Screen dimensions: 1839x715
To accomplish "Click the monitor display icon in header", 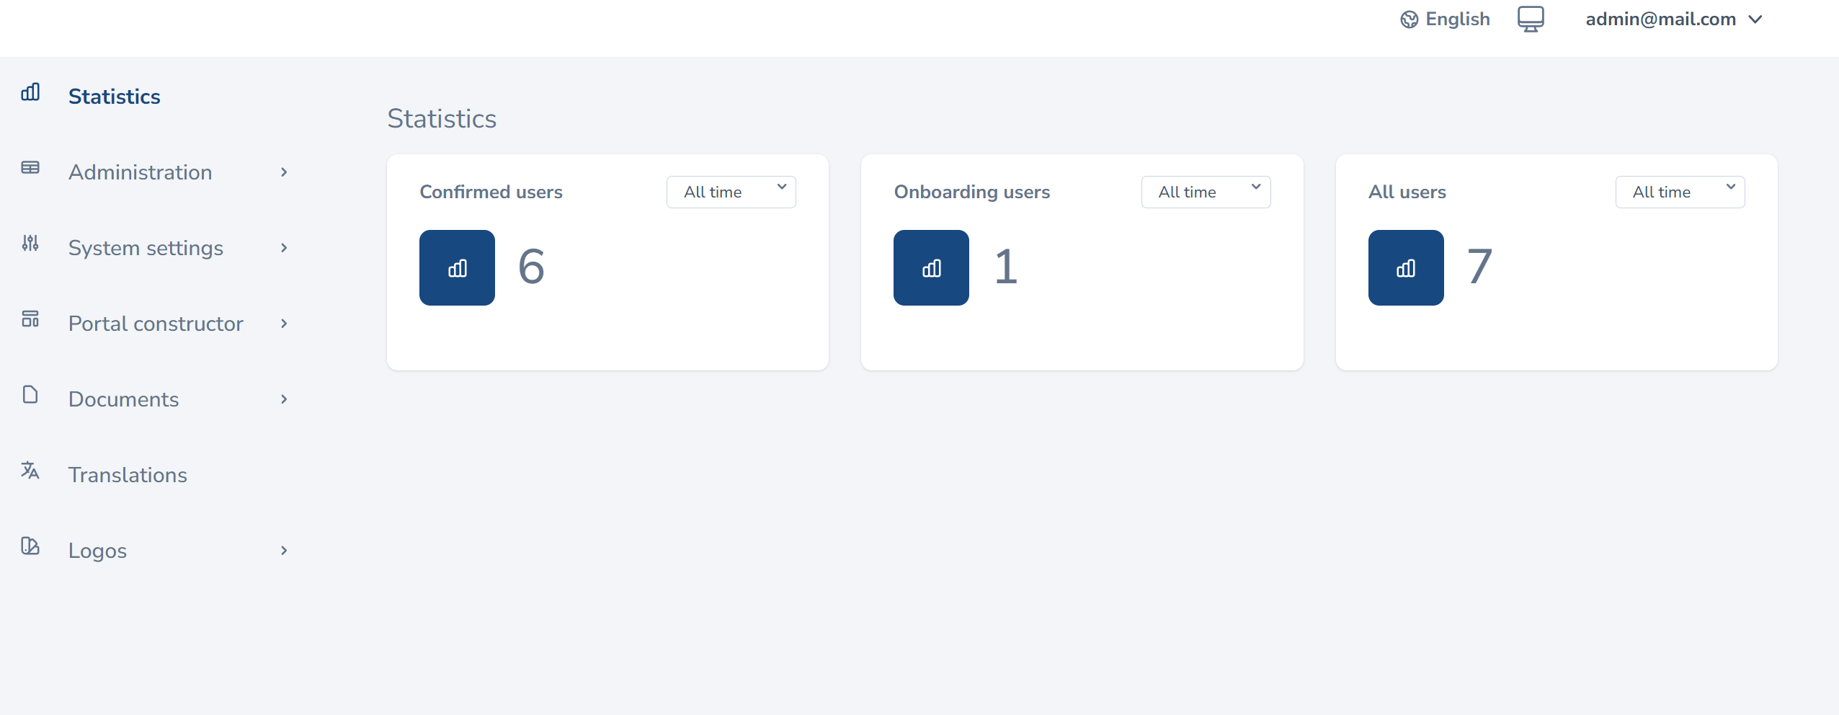I will tap(1531, 19).
